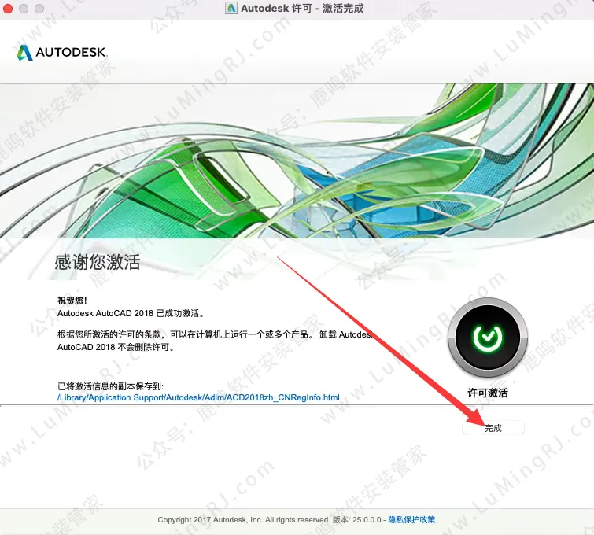The height and width of the screenshot is (535, 594).
Task: Open the ACD2018zh_CNRegInfo.html path link
Action: 198,397
